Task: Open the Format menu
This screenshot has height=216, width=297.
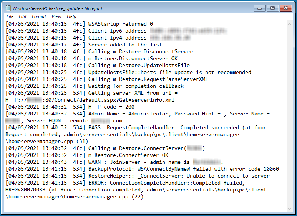Action: tap(39, 16)
